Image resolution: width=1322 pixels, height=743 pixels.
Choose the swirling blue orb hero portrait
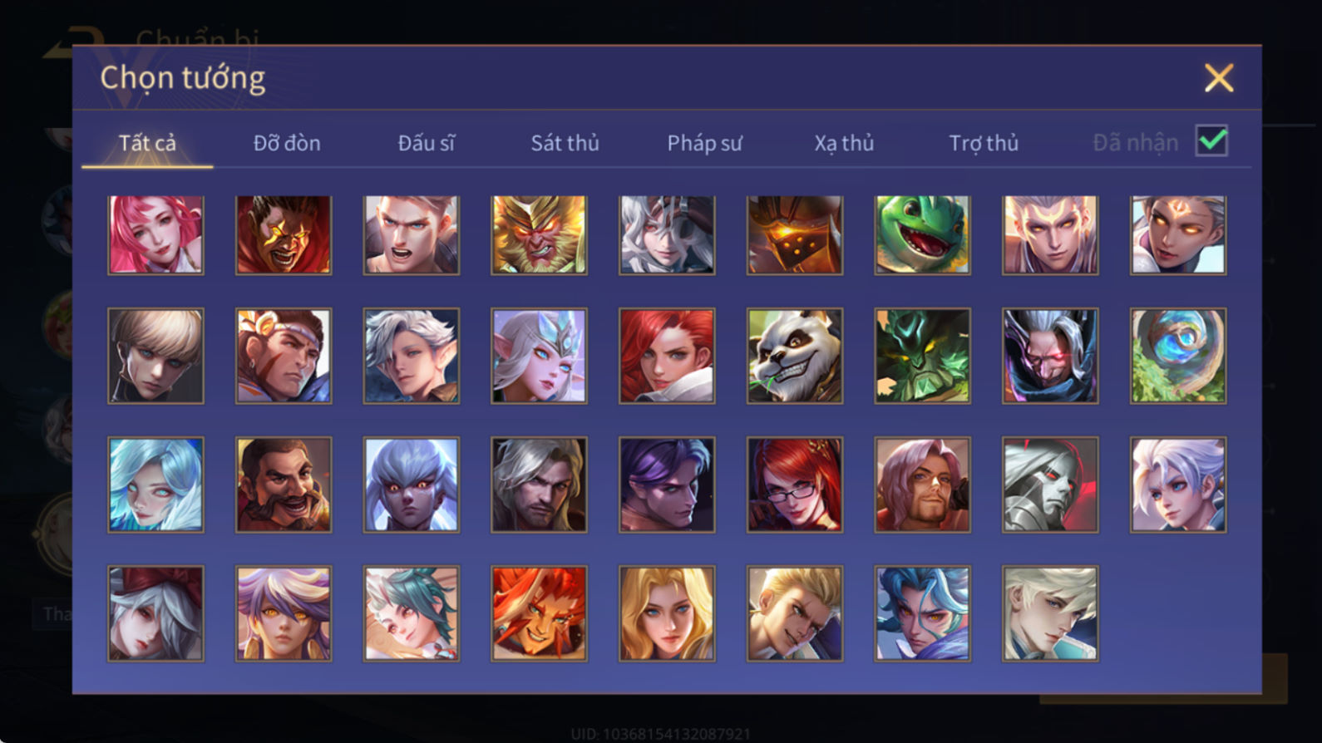[1177, 356]
